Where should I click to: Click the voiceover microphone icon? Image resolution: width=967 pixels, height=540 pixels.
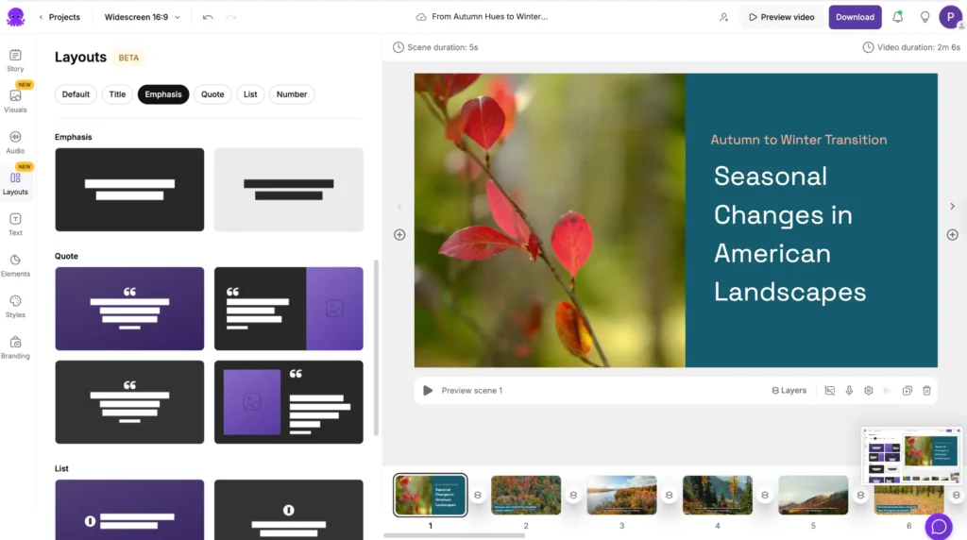[x=850, y=391]
